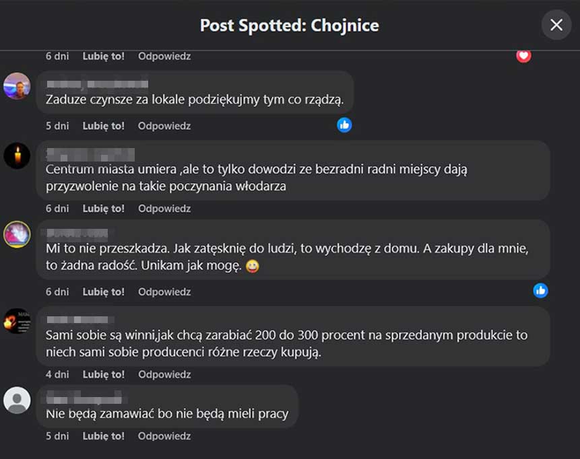Like the 'Sami sobie są winni' comment

point(103,374)
